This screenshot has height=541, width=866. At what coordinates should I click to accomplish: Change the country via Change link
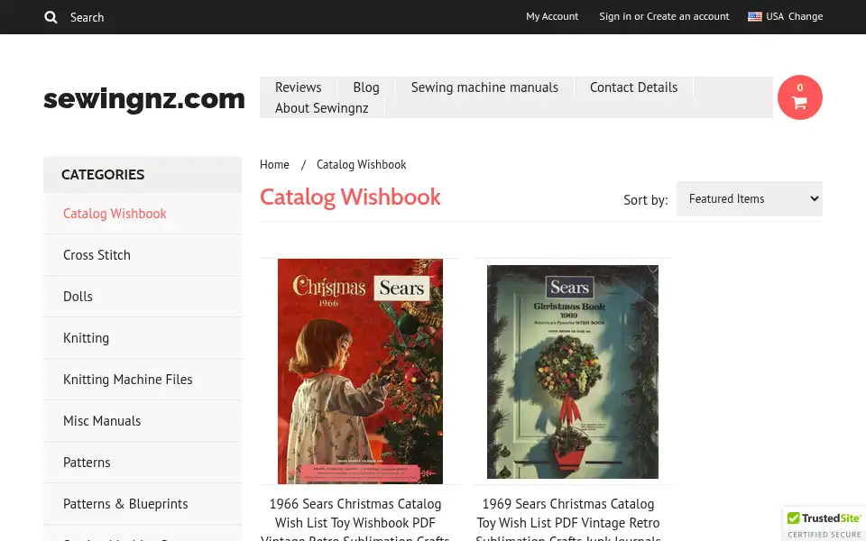pyautogui.click(x=806, y=16)
